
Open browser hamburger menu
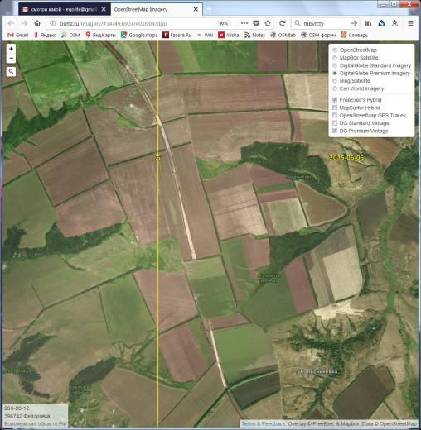tap(410, 23)
